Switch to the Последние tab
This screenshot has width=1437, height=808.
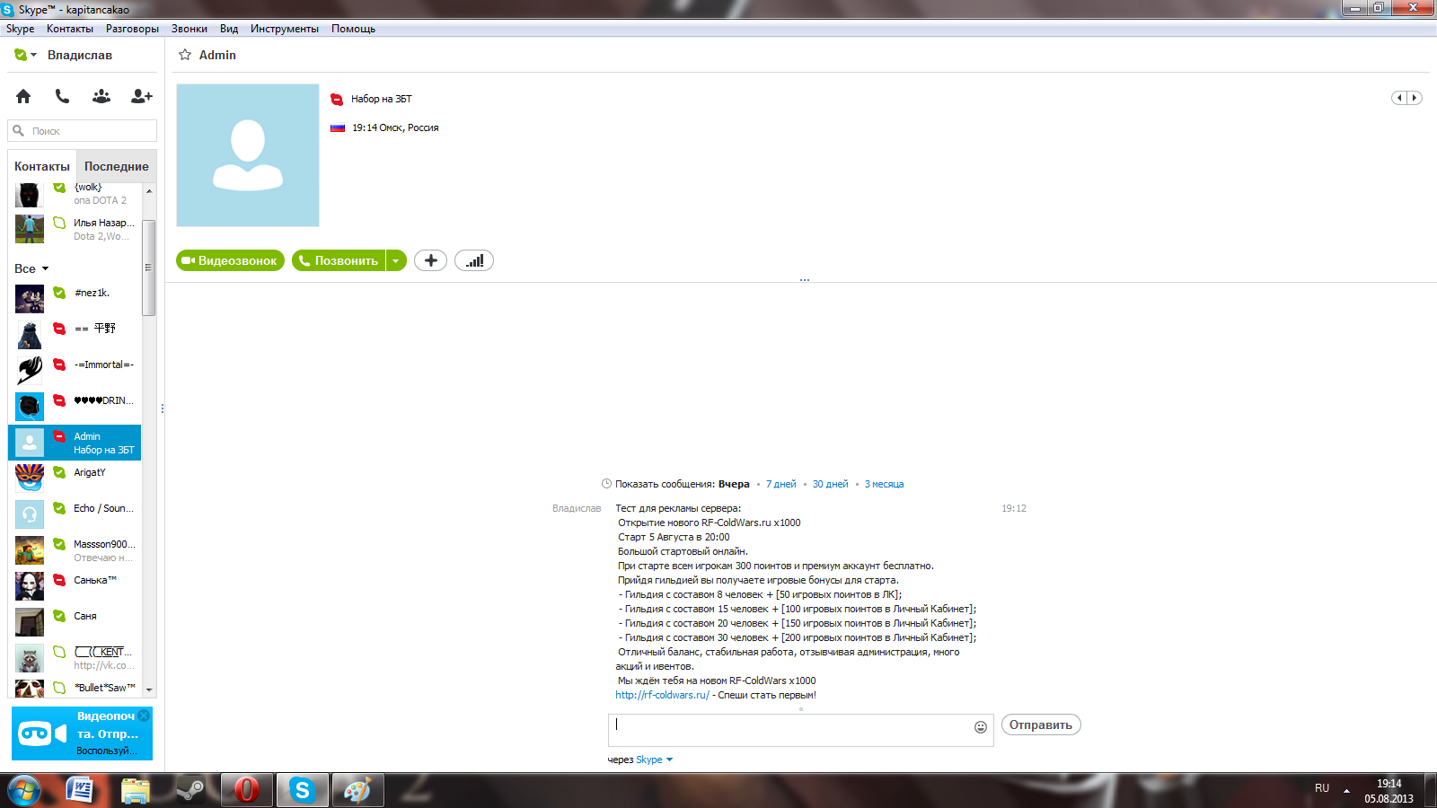117,166
